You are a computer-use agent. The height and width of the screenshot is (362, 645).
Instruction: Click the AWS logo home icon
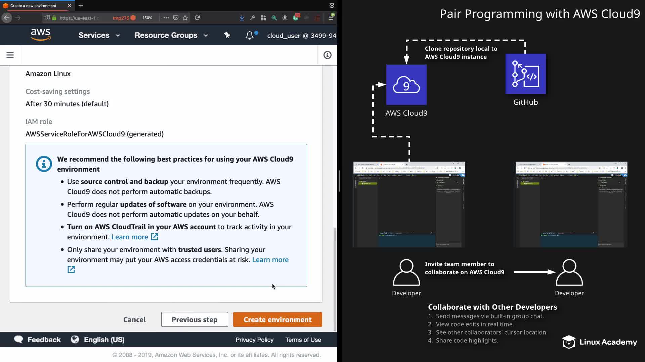[x=41, y=35]
